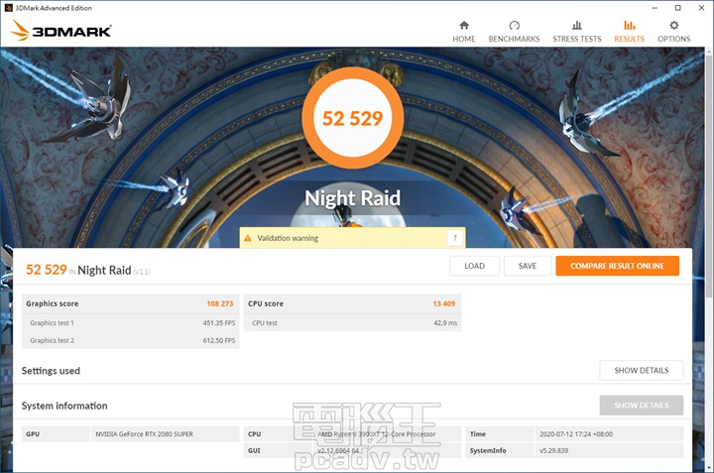This screenshot has width=714, height=473.
Task: Expand System information with Show Details
Action: [641, 406]
